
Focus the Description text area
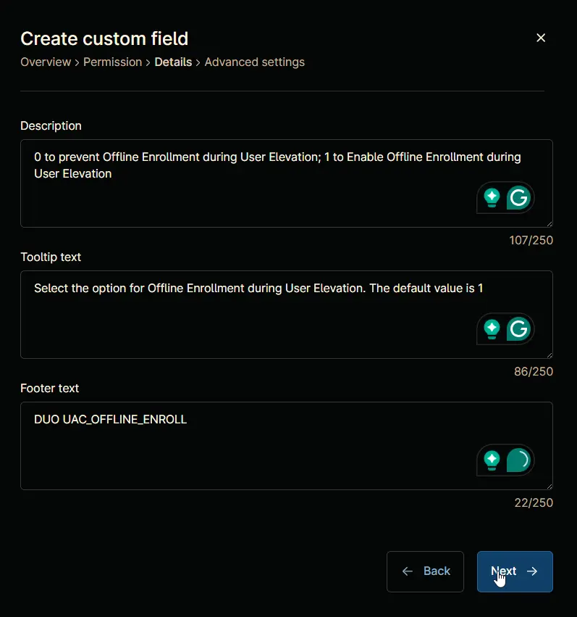click(287, 183)
